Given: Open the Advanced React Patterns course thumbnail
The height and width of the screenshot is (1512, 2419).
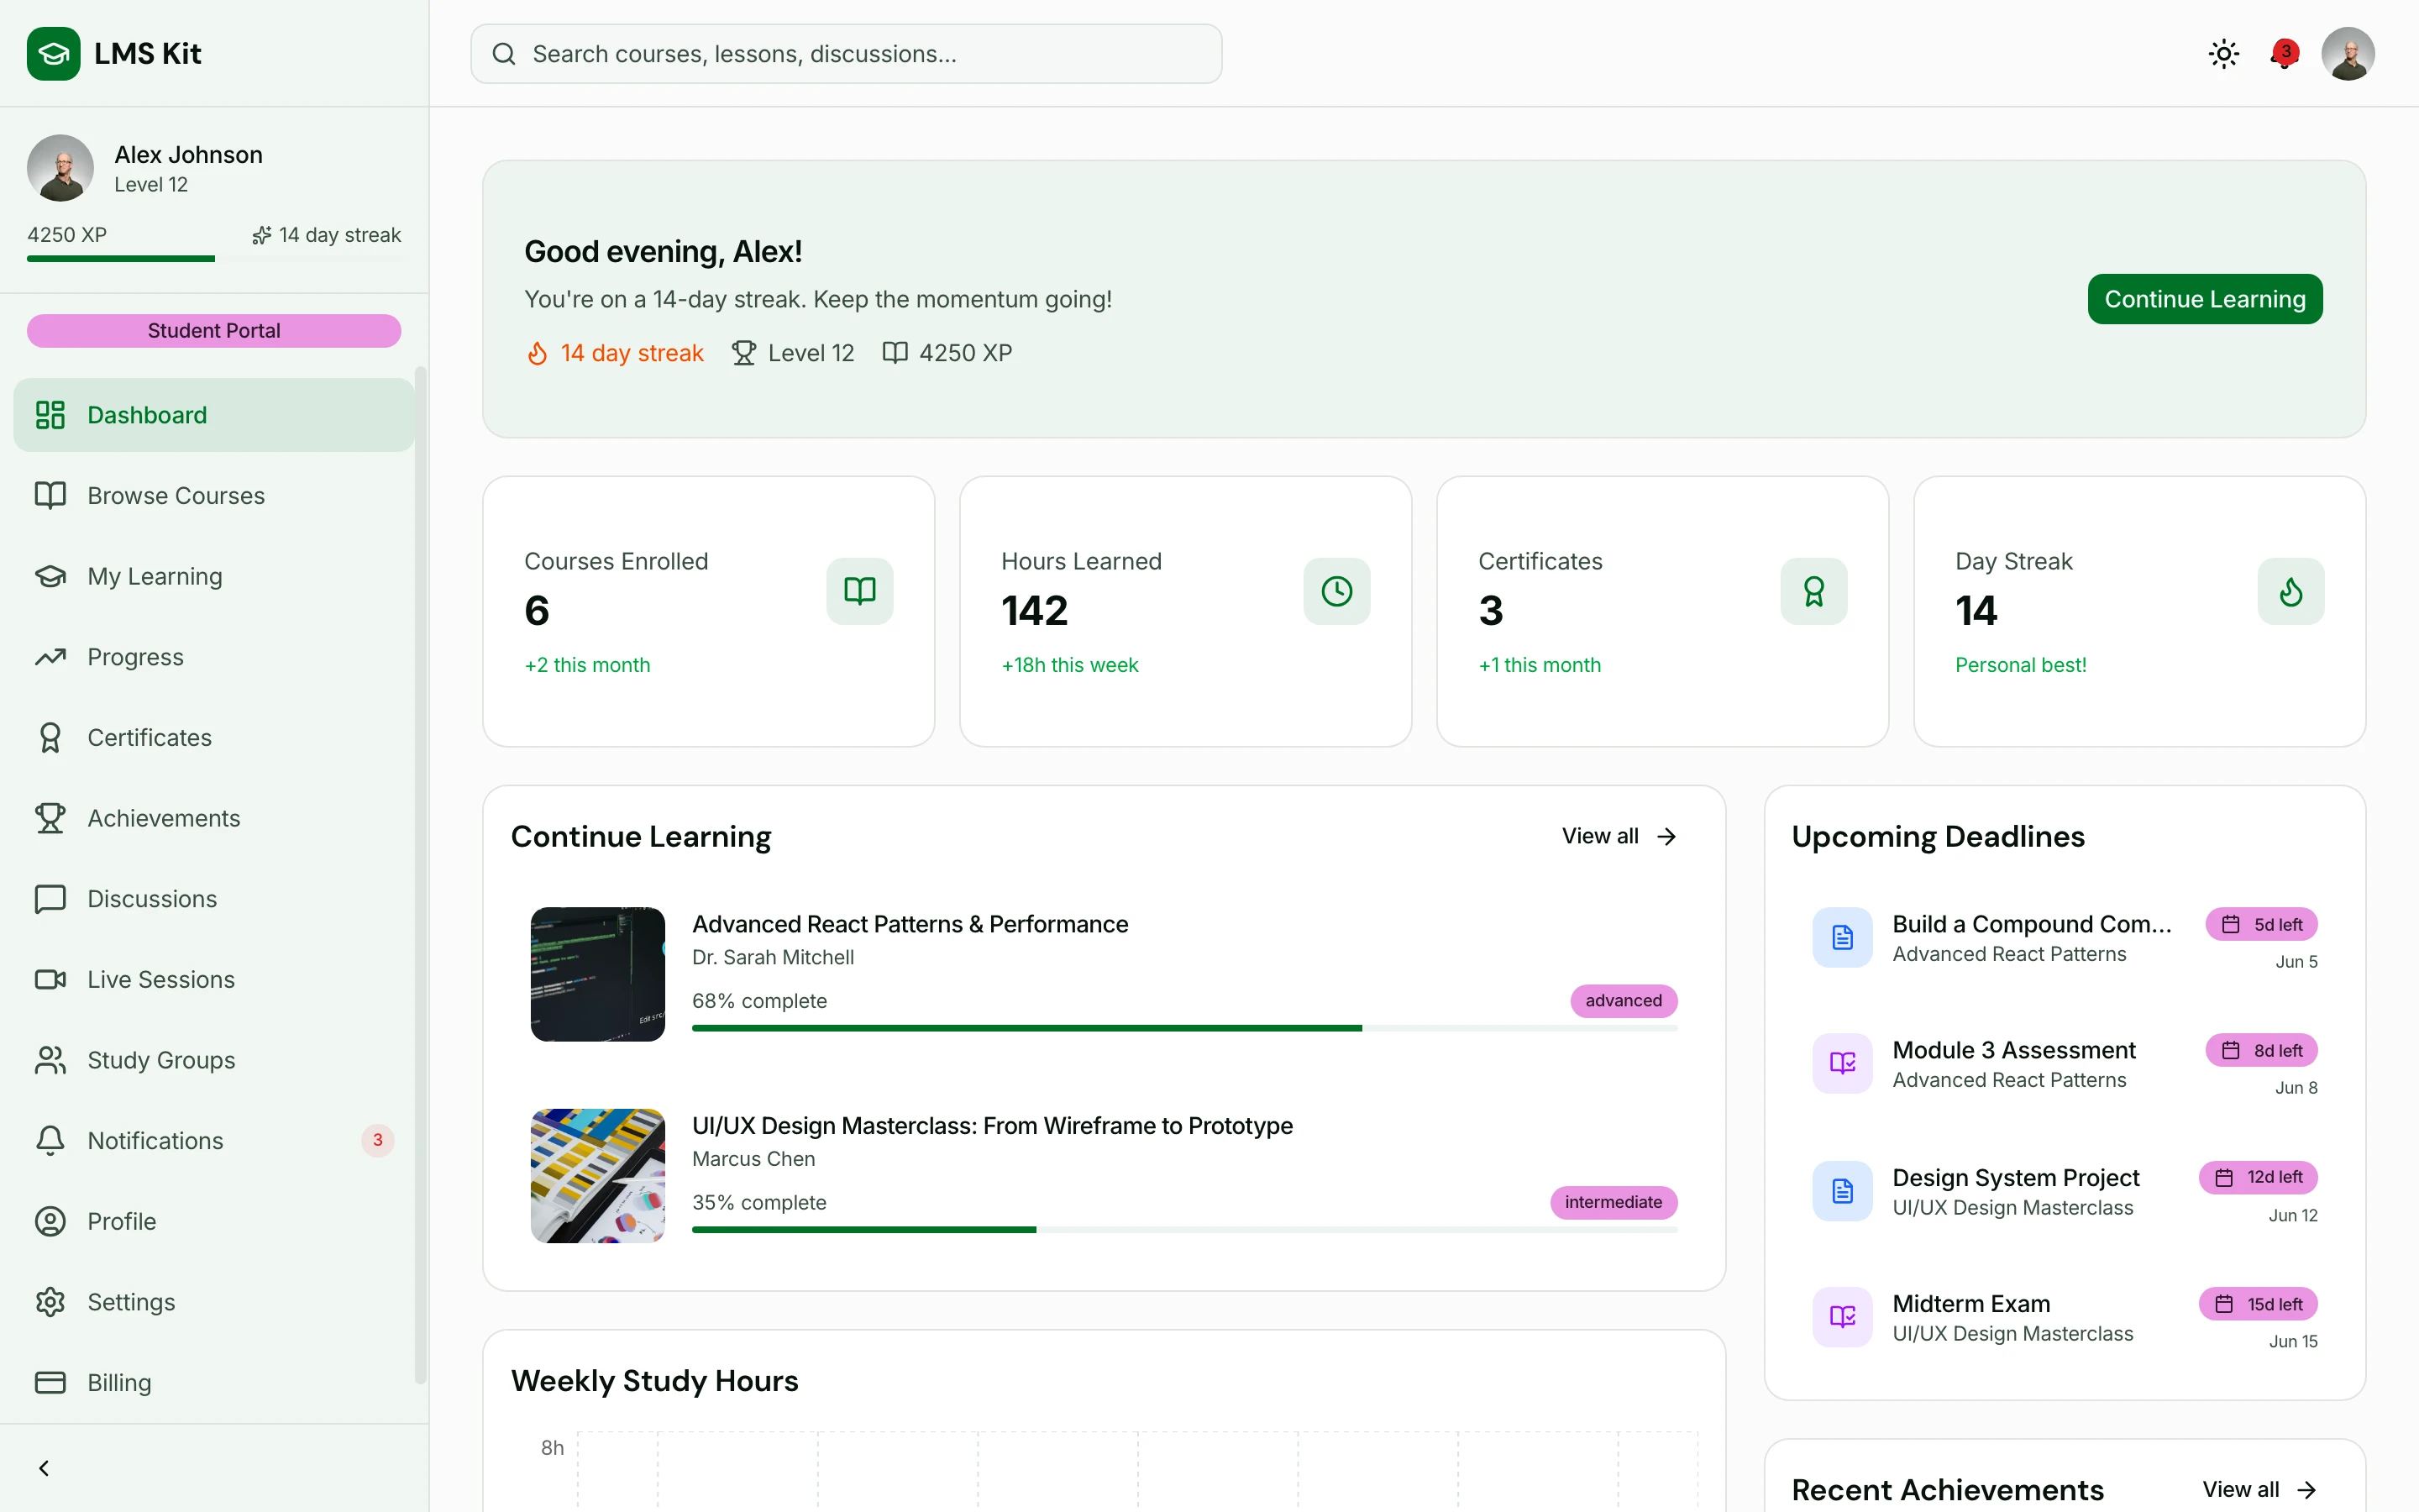Looking at the screenshot, I should [x=598, y=974].
